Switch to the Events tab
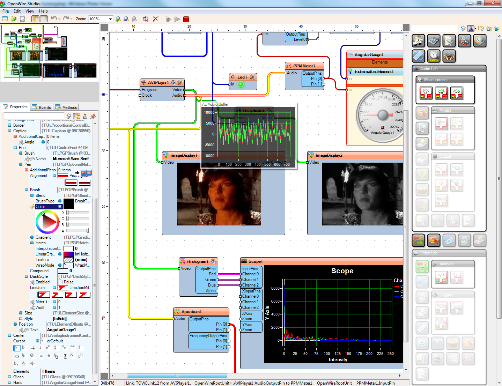Viewport: 502px width, 386px height. click(42, 107)
